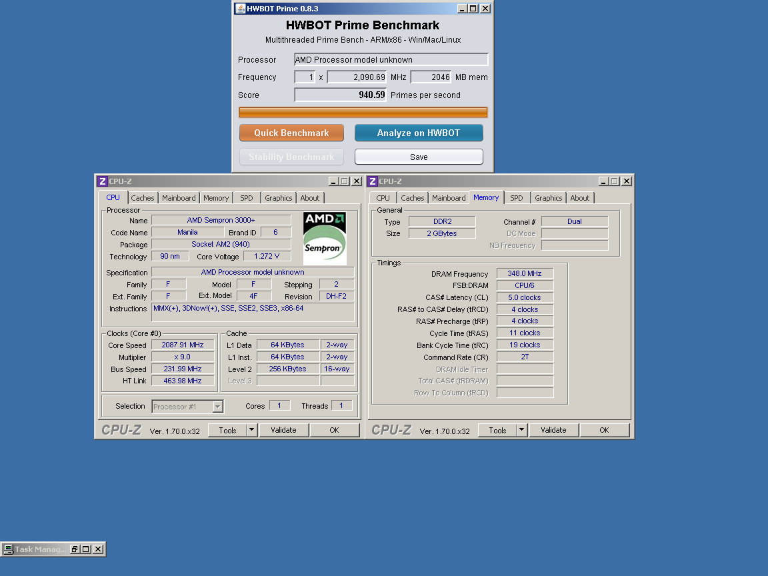Open Graphics tab in left CPU-Z
The image size is (768, 576).
(x=278, y=198)
